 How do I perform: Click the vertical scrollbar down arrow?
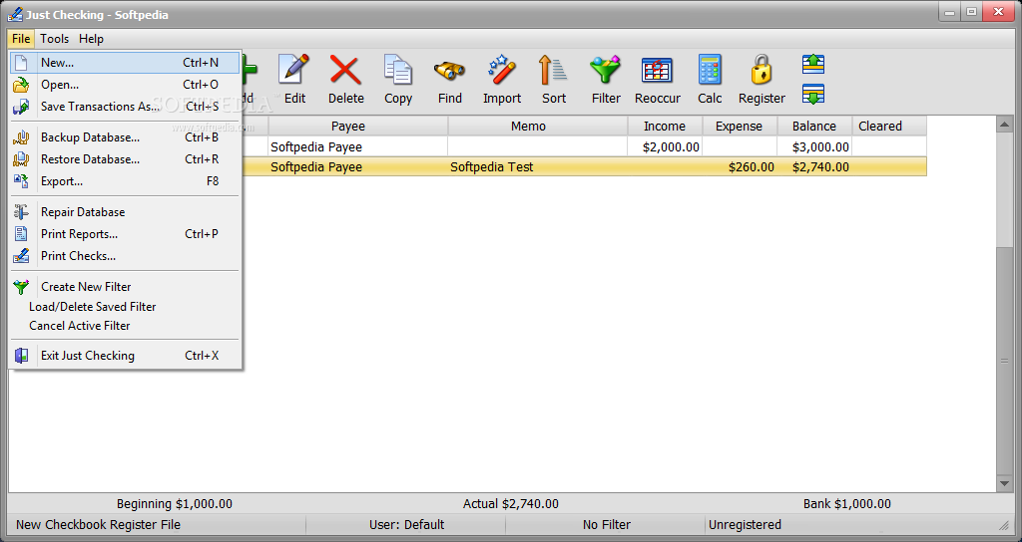pos(1004,483)
